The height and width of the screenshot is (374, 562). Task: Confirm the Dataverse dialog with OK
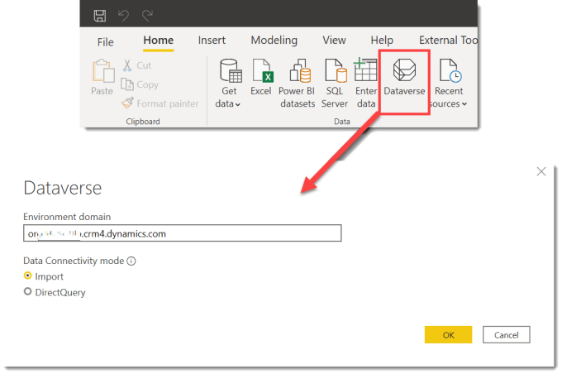tap(448, 335)
